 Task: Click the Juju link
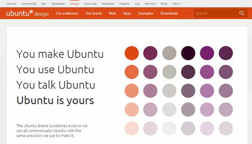tap(137, 4)
